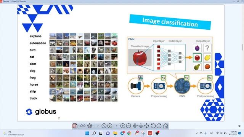
Task: Click the Postprocessing diagram node
Action: click(x=205, y=86)
